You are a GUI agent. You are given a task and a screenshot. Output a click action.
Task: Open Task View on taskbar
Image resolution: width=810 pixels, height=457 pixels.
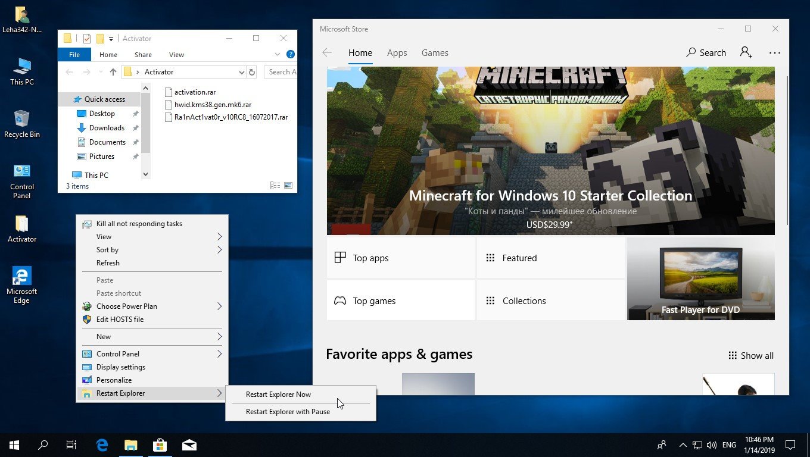pyautogui.click(x=71, y=445)
